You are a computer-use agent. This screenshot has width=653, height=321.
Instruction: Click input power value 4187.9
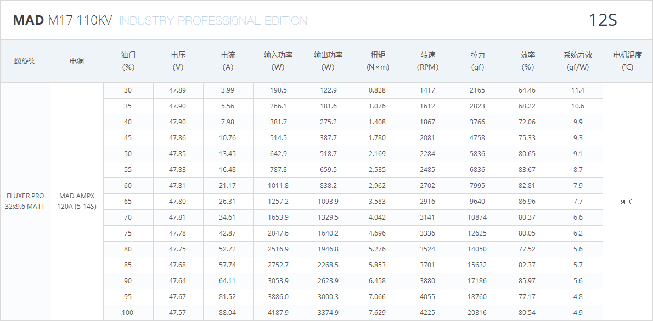tap(278, 313)
